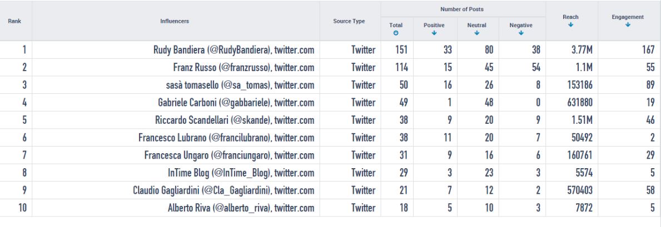Open Francesca Ungaro influencer entry

[230, 155]
